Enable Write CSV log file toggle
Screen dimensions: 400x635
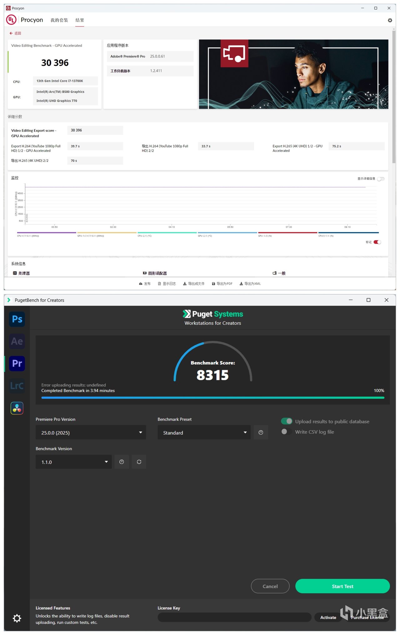tap(287, 432)
